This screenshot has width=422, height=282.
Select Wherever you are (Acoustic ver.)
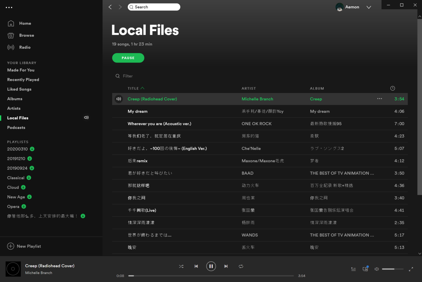click(159, 124)
